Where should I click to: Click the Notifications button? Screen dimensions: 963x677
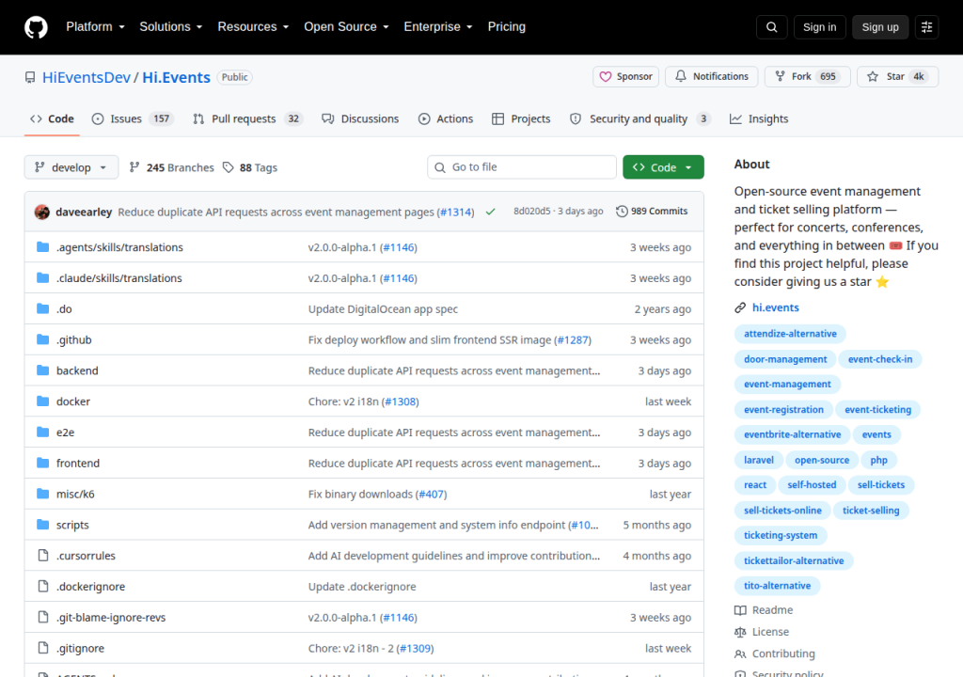[x=712, y=77]
